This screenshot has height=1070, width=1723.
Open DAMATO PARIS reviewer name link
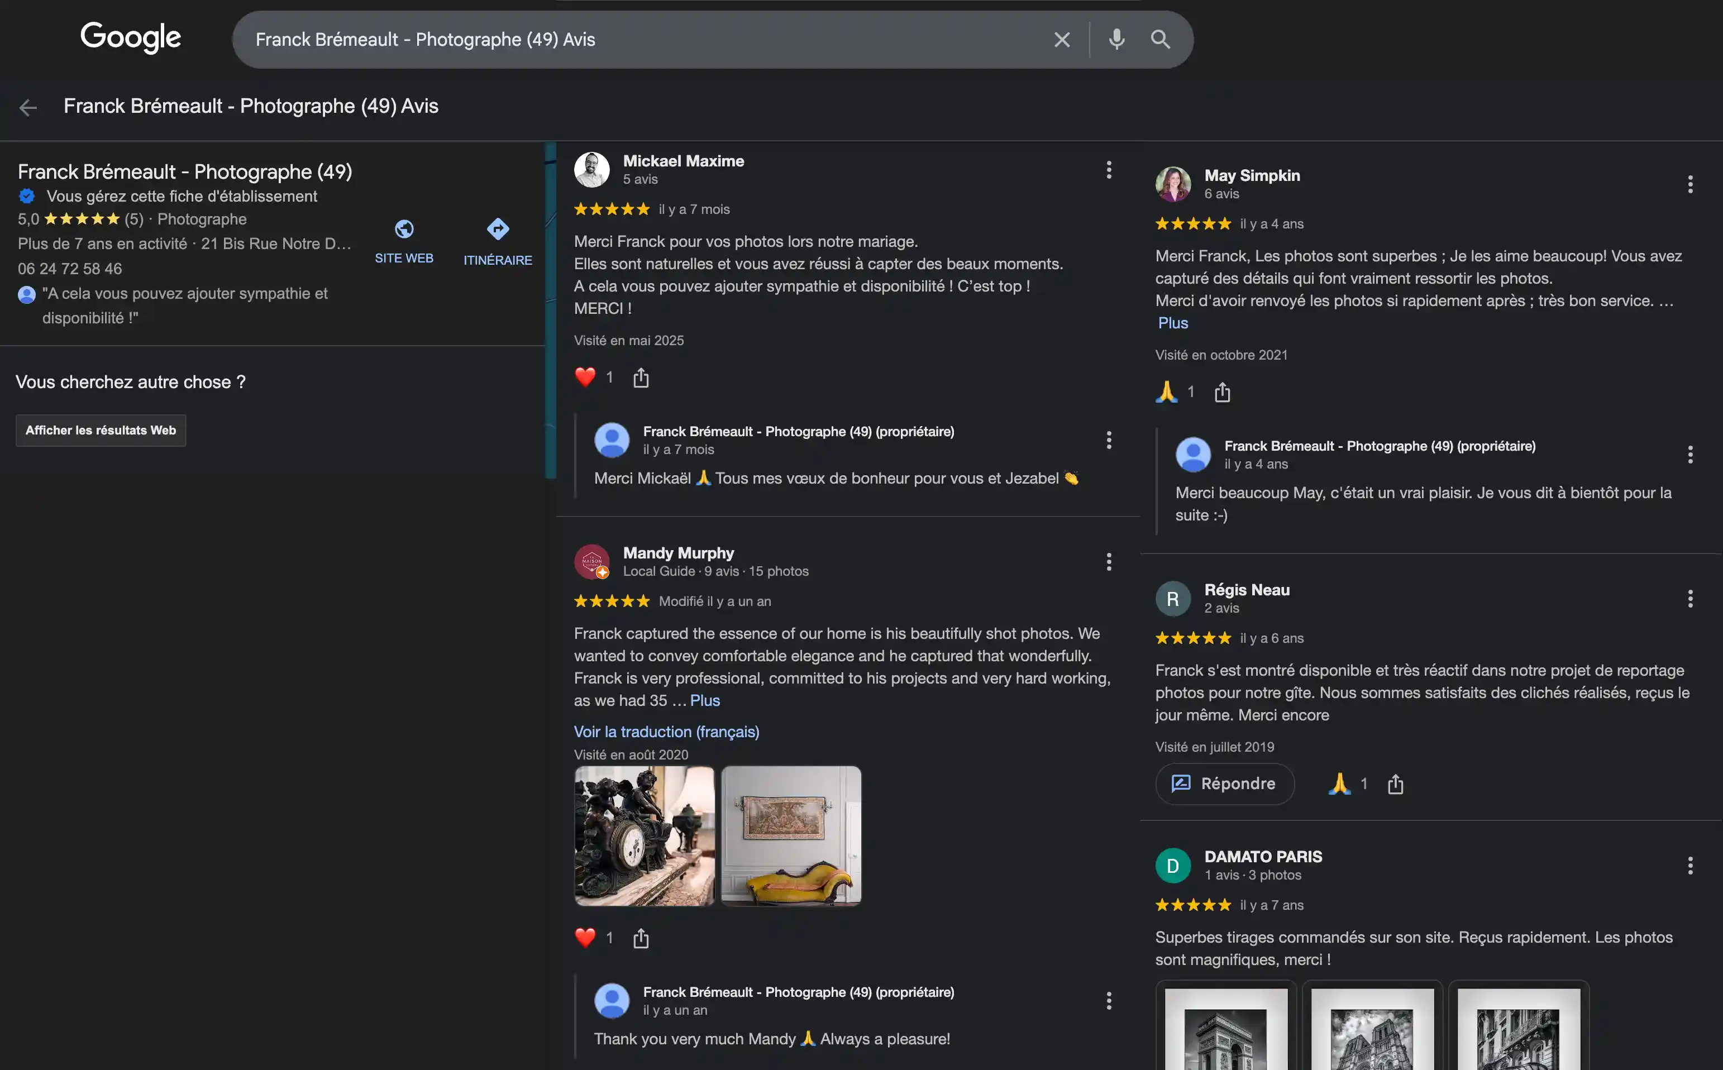[x=1264, y=857]
